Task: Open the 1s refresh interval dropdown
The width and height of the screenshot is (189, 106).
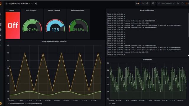Action: [x=187, y=4]
